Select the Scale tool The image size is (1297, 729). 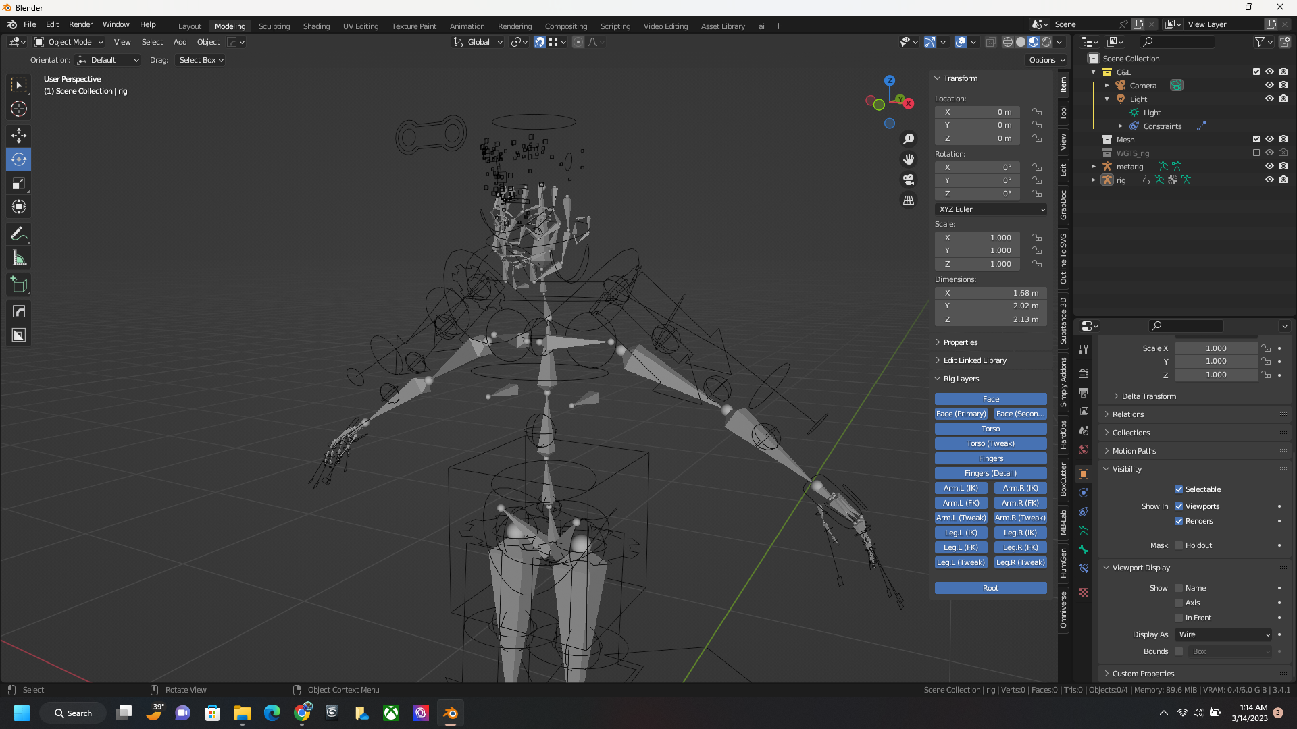(19, 184)
